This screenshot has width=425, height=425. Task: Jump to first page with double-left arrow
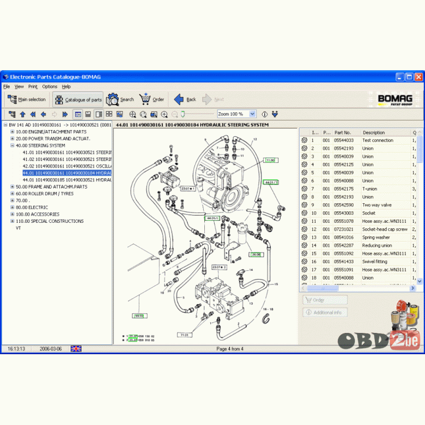tap(33, 114)
